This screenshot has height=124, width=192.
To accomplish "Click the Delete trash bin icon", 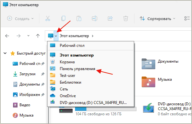I will 126,18.
